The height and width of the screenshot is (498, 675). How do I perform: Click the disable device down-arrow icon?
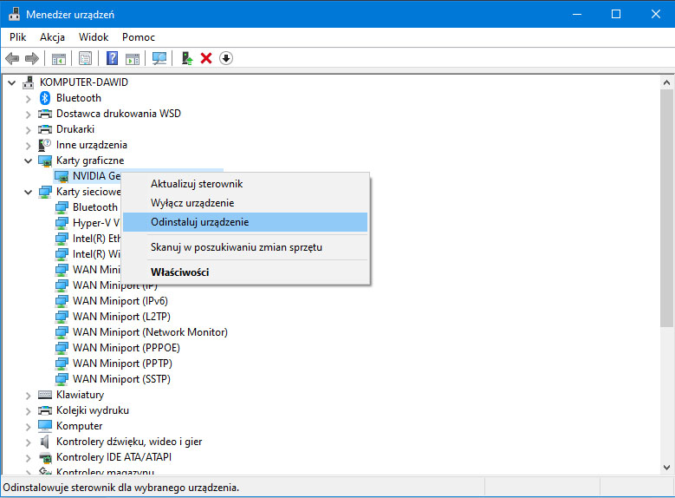point(226,58)
